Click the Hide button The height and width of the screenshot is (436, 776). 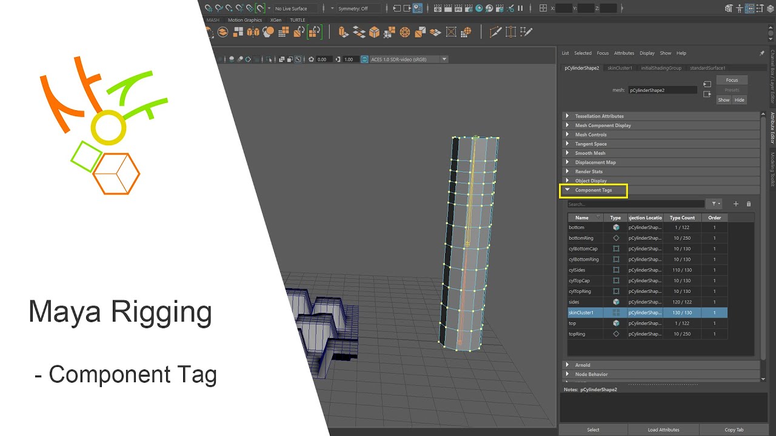pyautogui.click(x=740, y=100)
